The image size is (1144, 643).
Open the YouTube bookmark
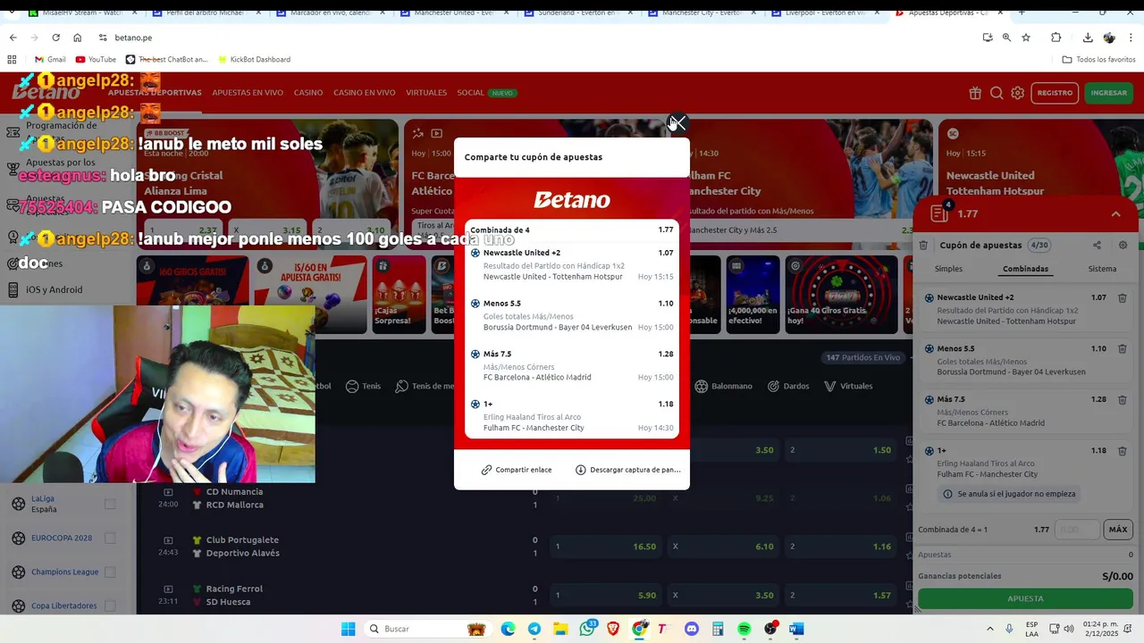tap(96, 59)
